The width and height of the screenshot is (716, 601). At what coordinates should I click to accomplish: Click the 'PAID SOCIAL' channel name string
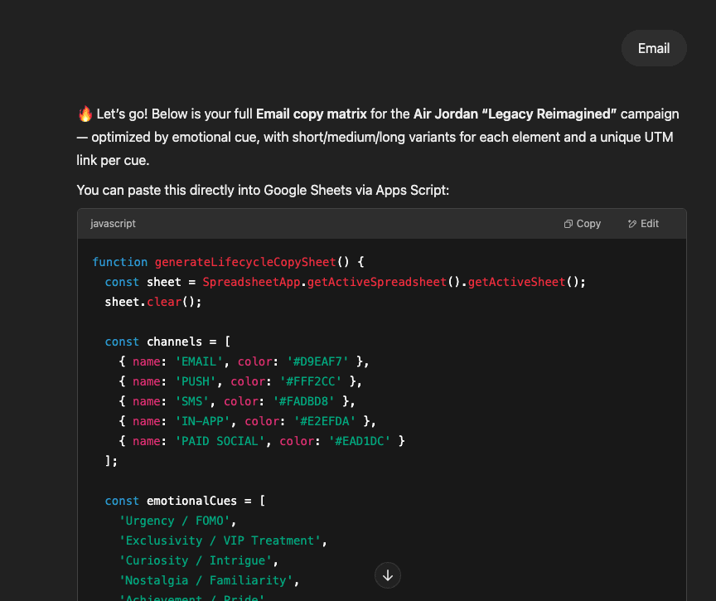(219, 441)
